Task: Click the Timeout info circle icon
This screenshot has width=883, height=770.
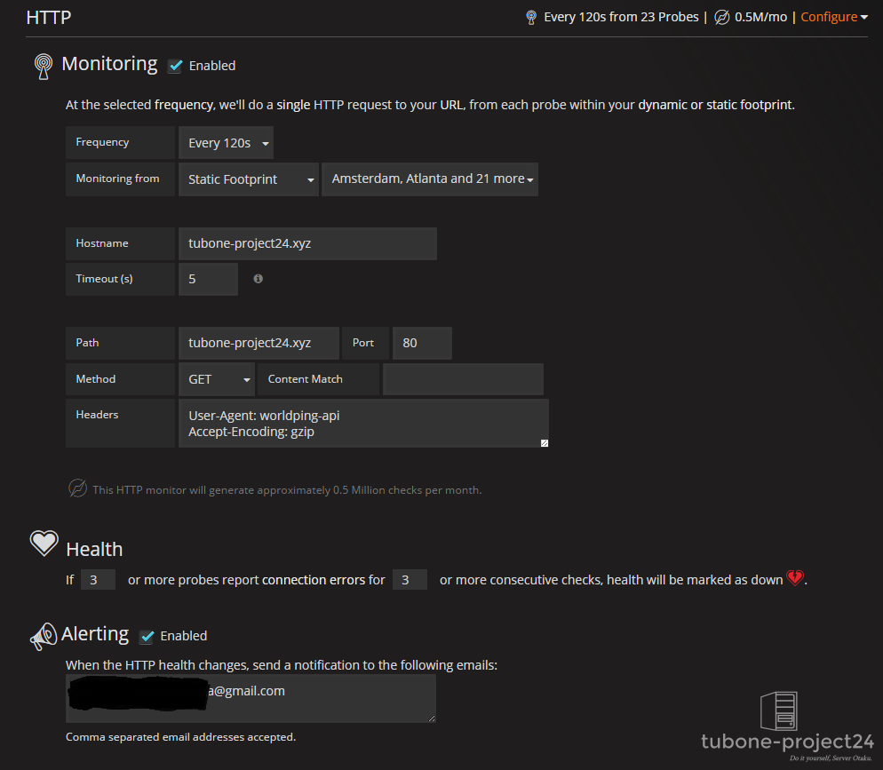Action: point(258,279)
